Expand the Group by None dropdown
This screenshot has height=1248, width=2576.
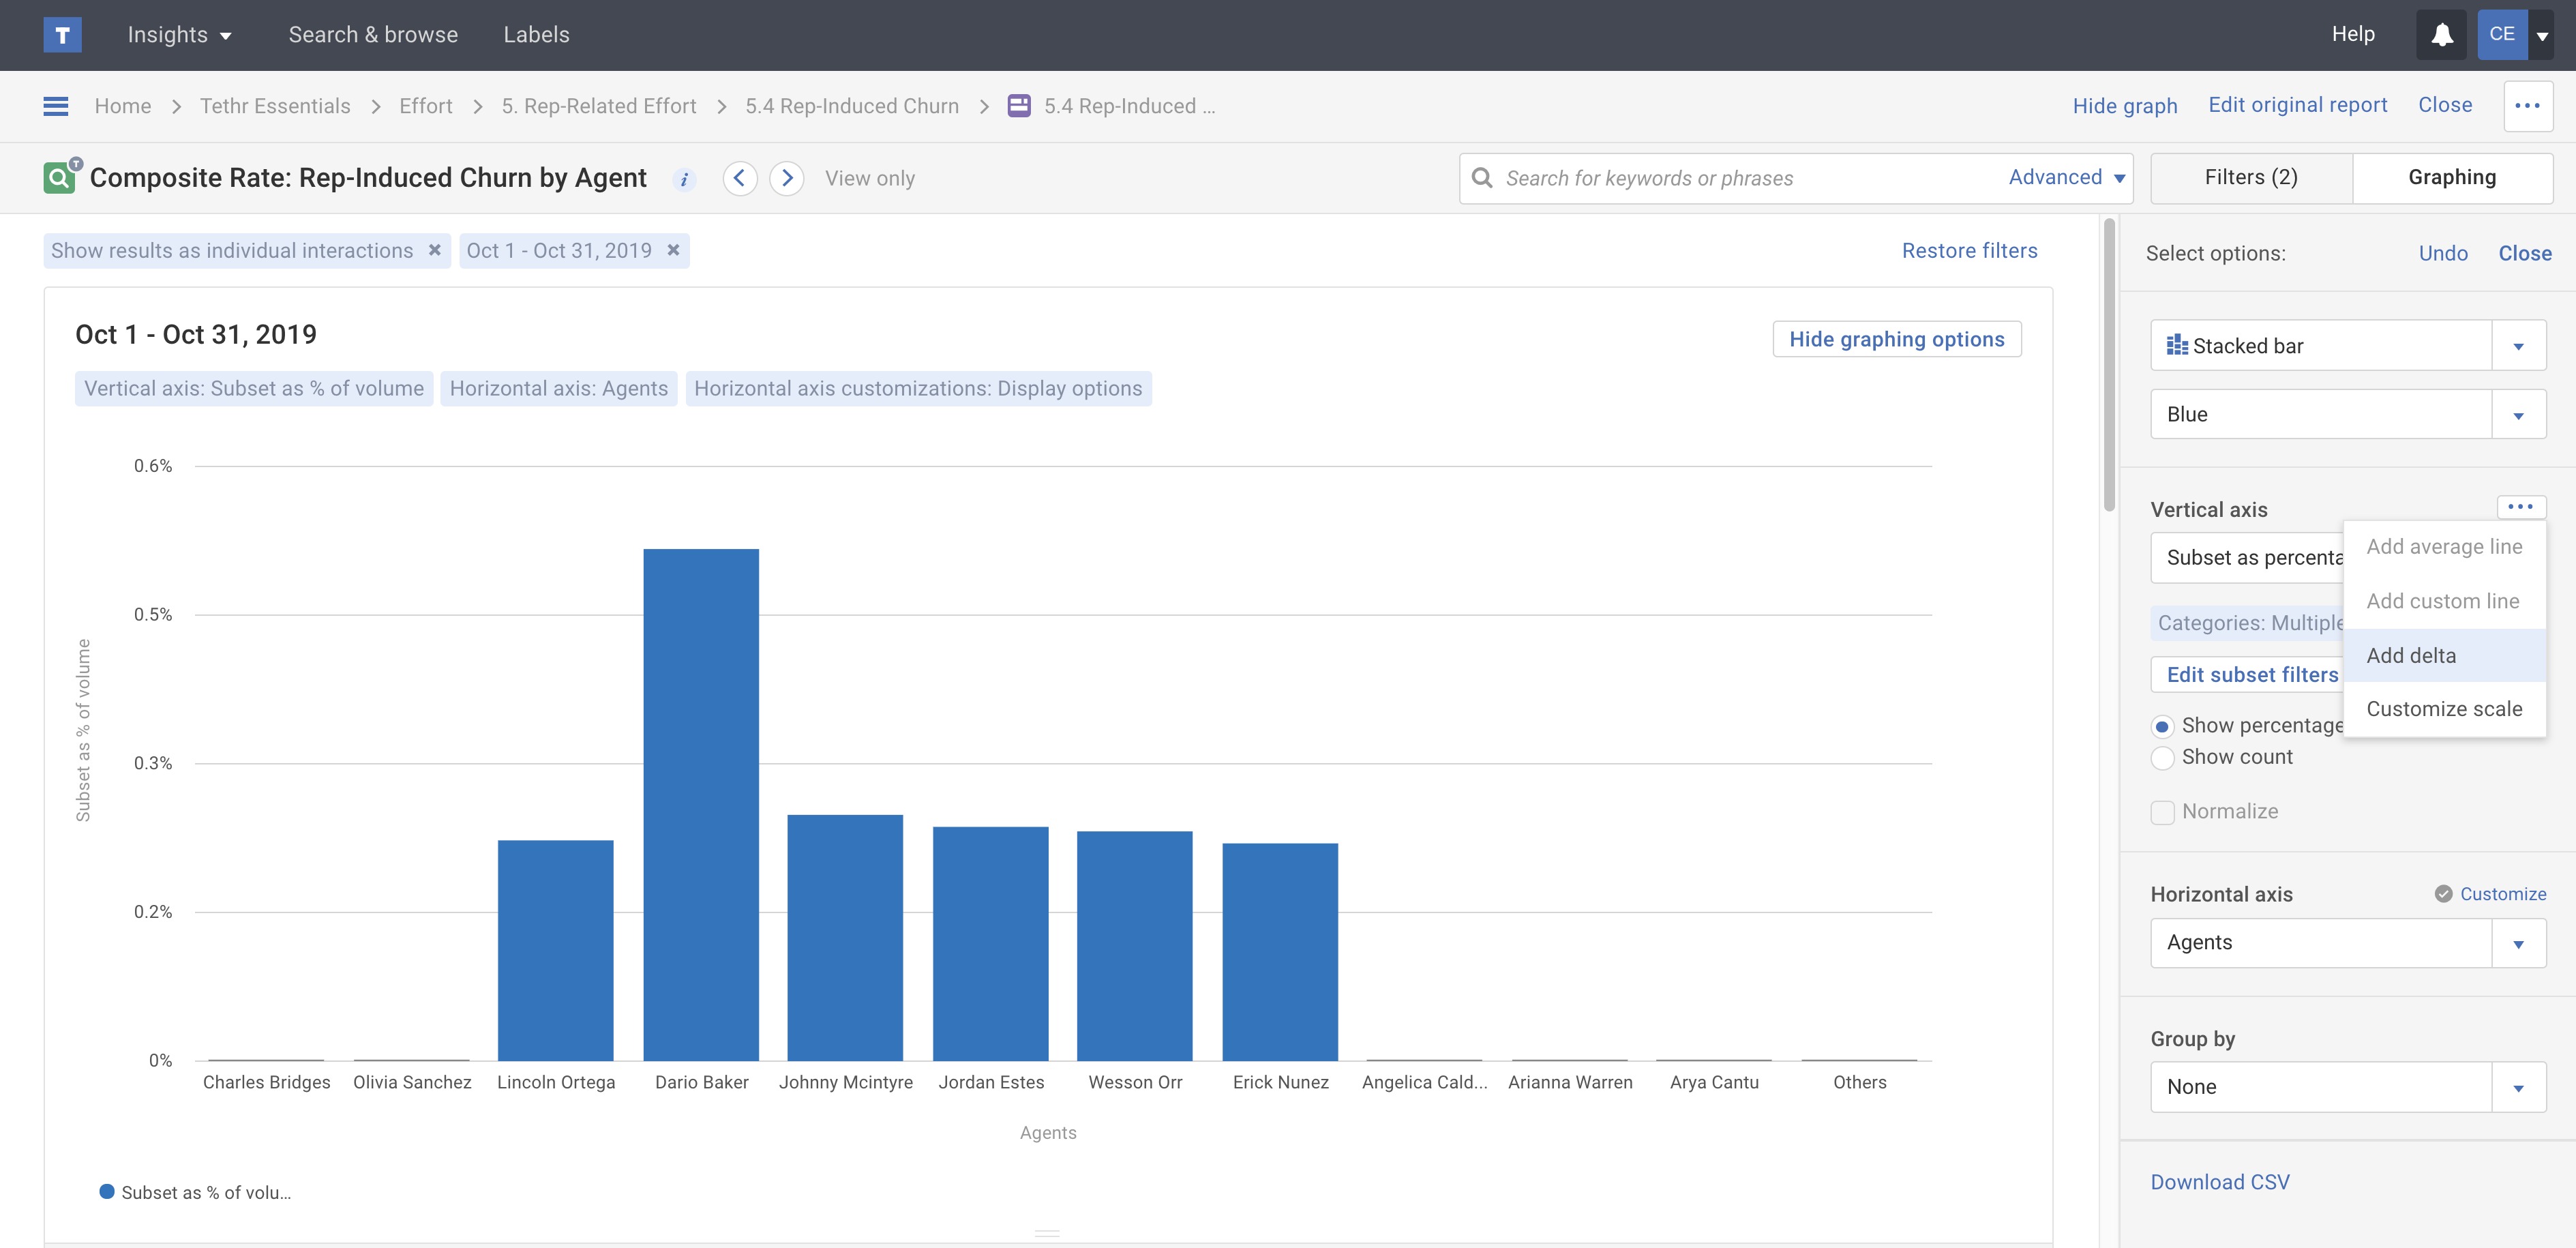[2518, 1087]
